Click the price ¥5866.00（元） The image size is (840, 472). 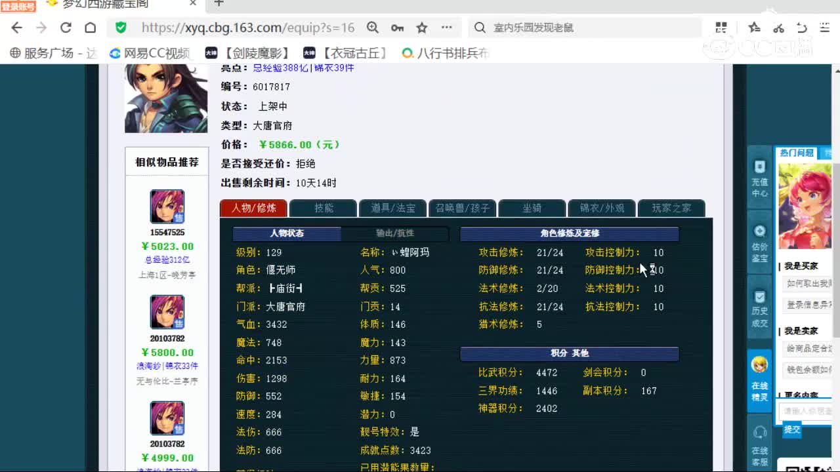[299, 145]
